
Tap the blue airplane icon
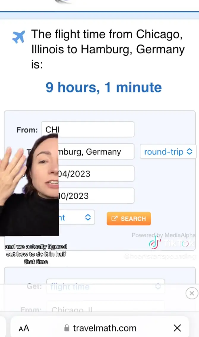point(18,37)
